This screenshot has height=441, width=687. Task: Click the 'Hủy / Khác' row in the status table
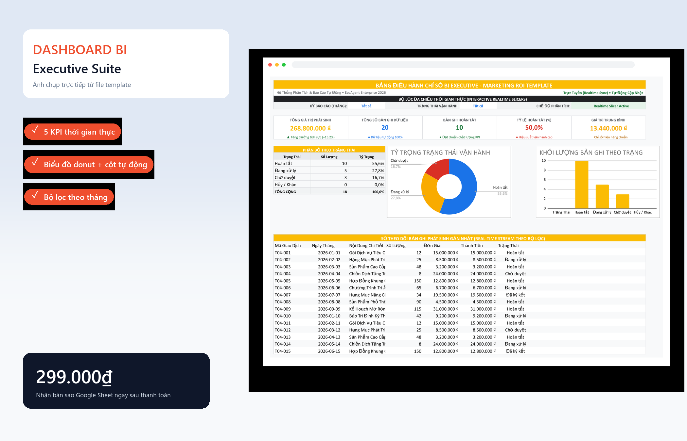329,185
